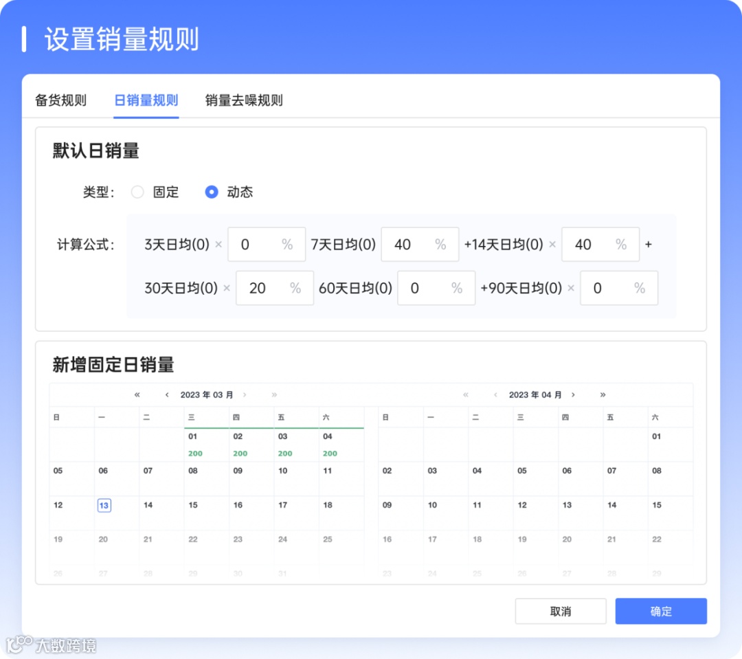Click the '3天日均(0)' formula label
Image resolution: width=742 pixels, height=659 pixels.
click(177, 244)
